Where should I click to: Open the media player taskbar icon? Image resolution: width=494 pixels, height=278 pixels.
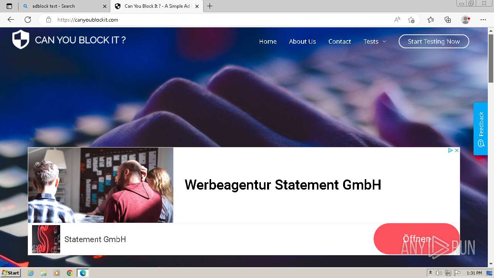tap(57, 273)
